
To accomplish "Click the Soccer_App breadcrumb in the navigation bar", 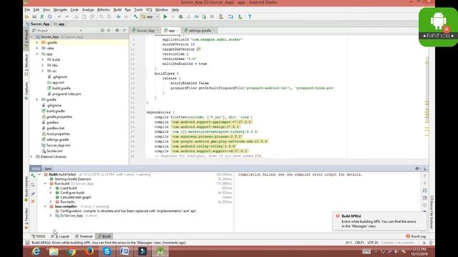I will pos(38,24).
